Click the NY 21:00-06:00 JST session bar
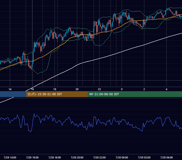 [135, 94]
